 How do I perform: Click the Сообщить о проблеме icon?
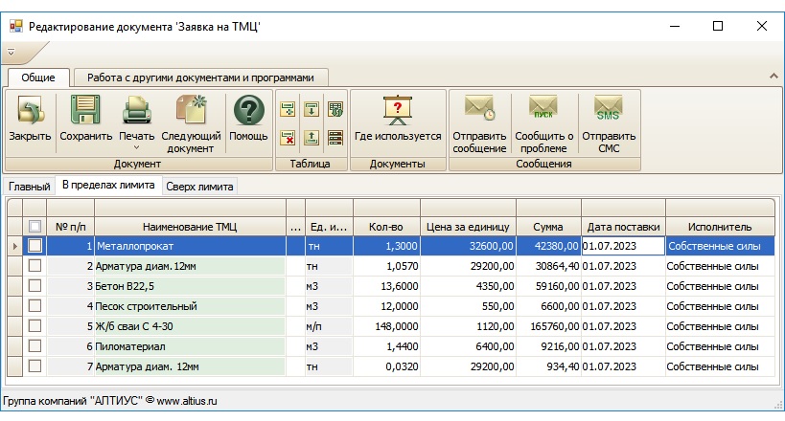543,107
